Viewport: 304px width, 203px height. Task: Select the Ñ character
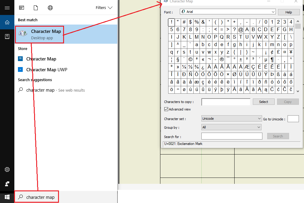pos(190,74)
